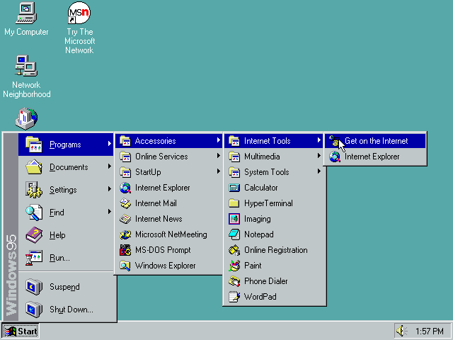453x340 pixels.
Task: Click the Suspend moon monitor icon
Action: [34, 286]
